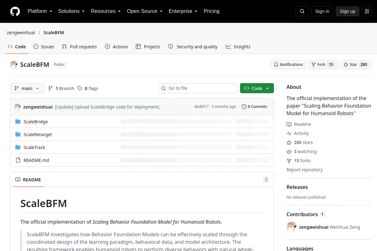Click the ScaleBridge folder icon
The image size is (377, 251).
(x=18, y=122)
